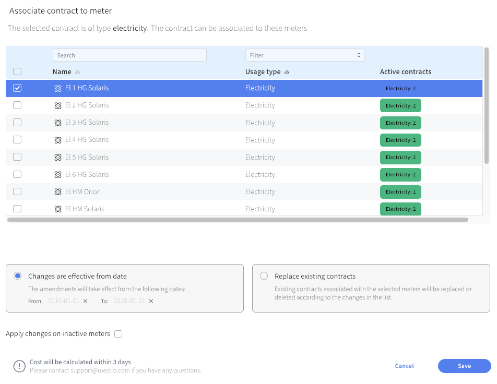This screenshot has width=497, height=384.
Task: Click the Search input field
Action: pyautogui.click(x=129, y=55)
